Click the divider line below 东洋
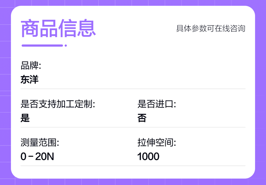This screenshot has width=266, height=185. point(133,89)
